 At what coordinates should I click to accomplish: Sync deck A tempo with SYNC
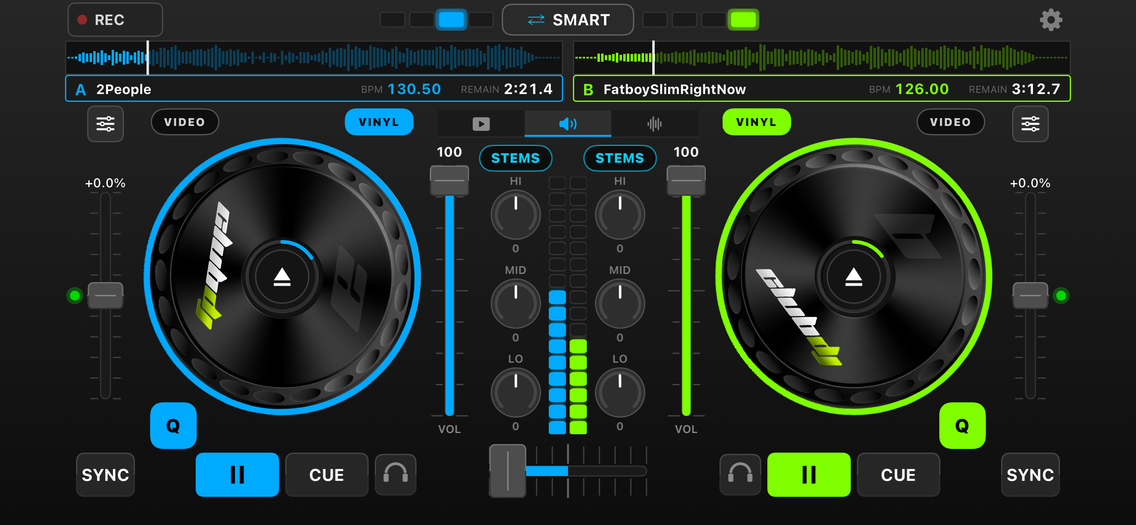[106, 475]
